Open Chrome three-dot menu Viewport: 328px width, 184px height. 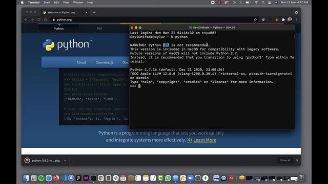tap(296, 19)
